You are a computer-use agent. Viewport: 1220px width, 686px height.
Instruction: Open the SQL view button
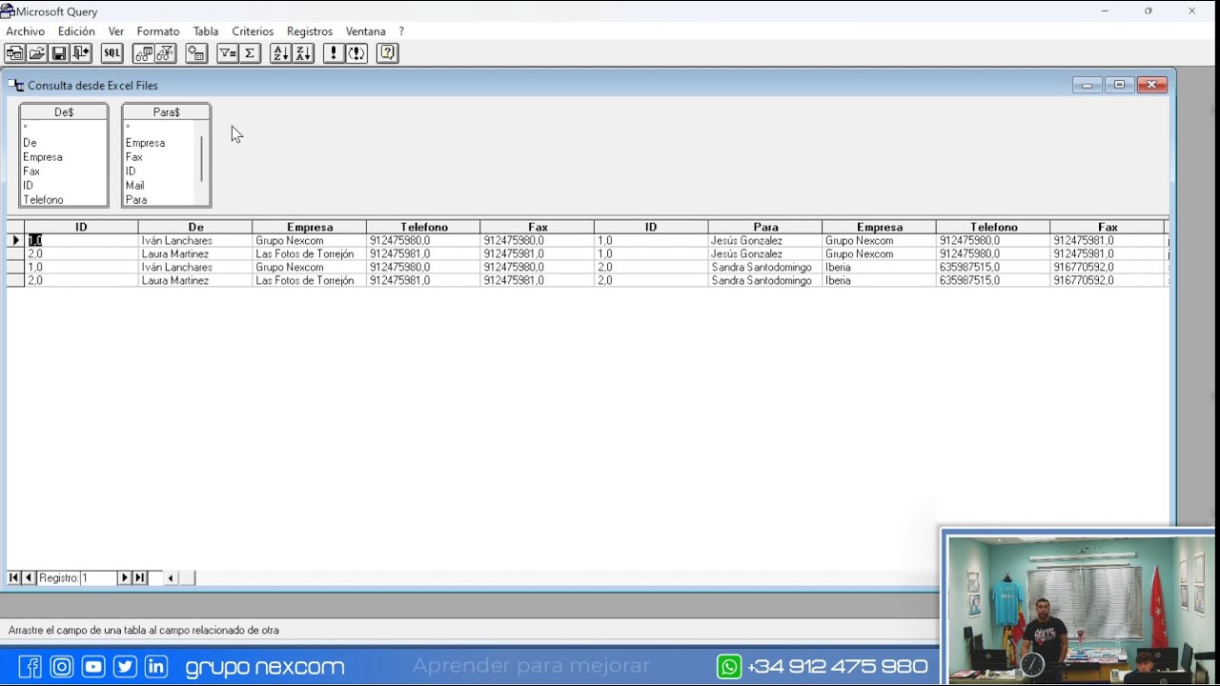(112, 53)
